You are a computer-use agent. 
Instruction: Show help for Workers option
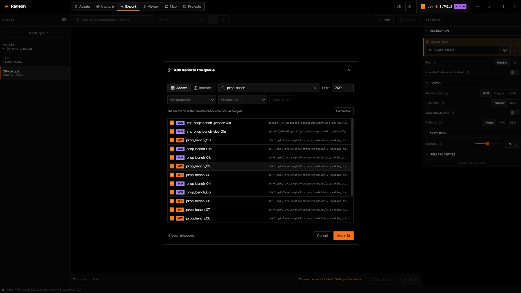(440, 144)
